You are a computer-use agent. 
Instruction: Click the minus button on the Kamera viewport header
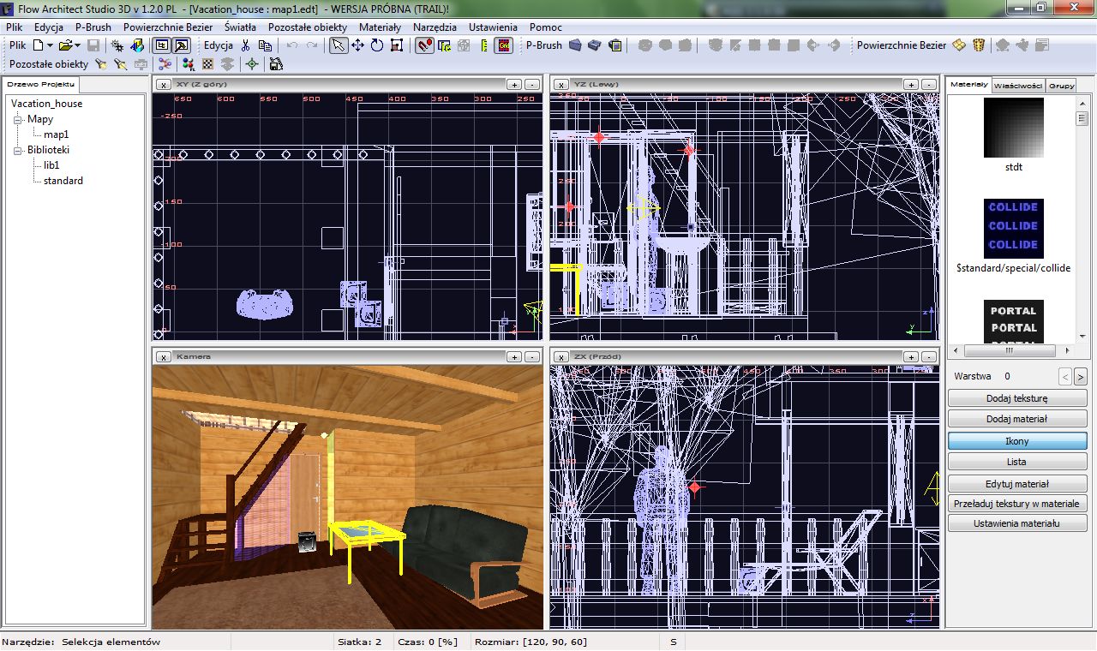[x=532, y=356]
